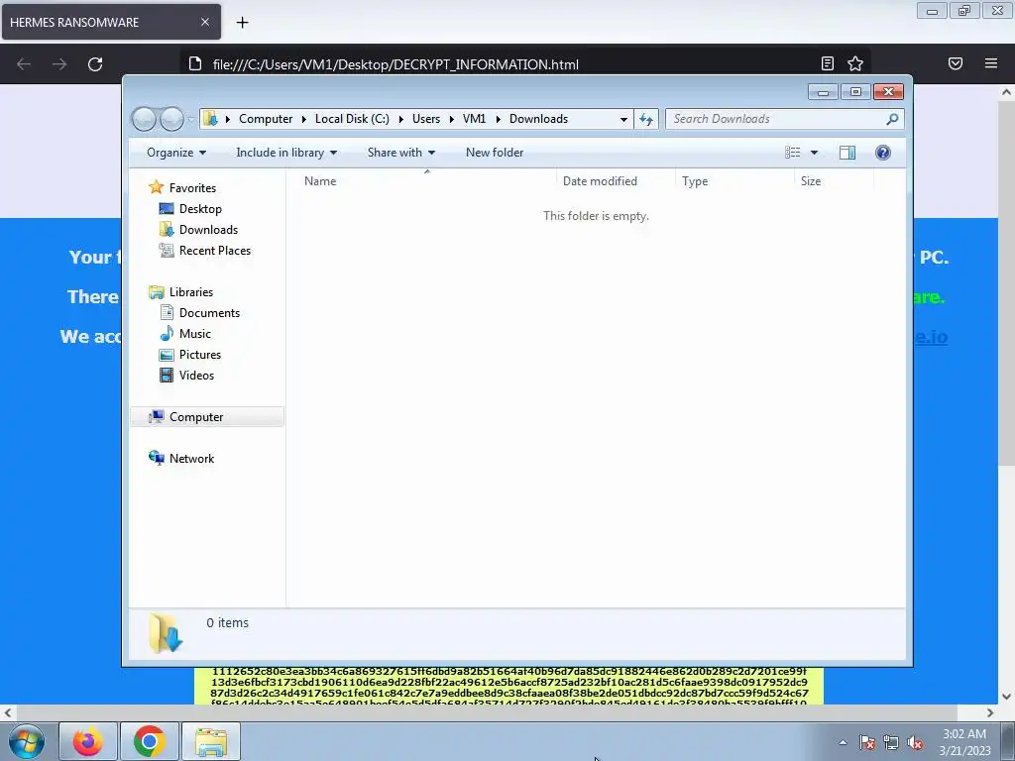Change view layout icon in Explorer
The height and width of the screenshot is (761, 1015).
793,153
